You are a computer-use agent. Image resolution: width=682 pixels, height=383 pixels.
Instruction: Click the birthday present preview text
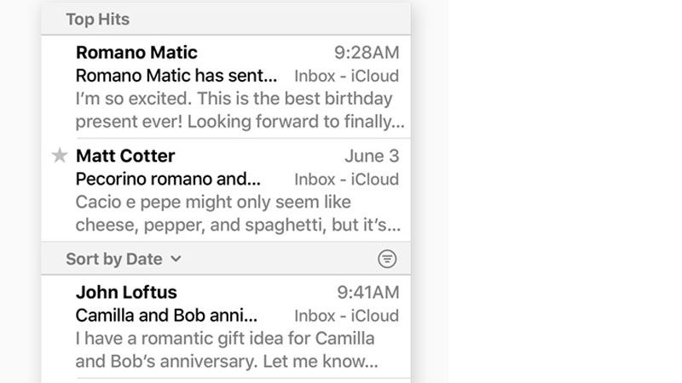pos(240,110)
